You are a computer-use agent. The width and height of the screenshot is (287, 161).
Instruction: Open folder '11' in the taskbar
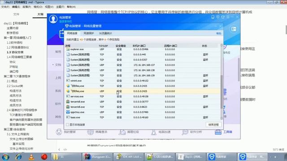66,157
